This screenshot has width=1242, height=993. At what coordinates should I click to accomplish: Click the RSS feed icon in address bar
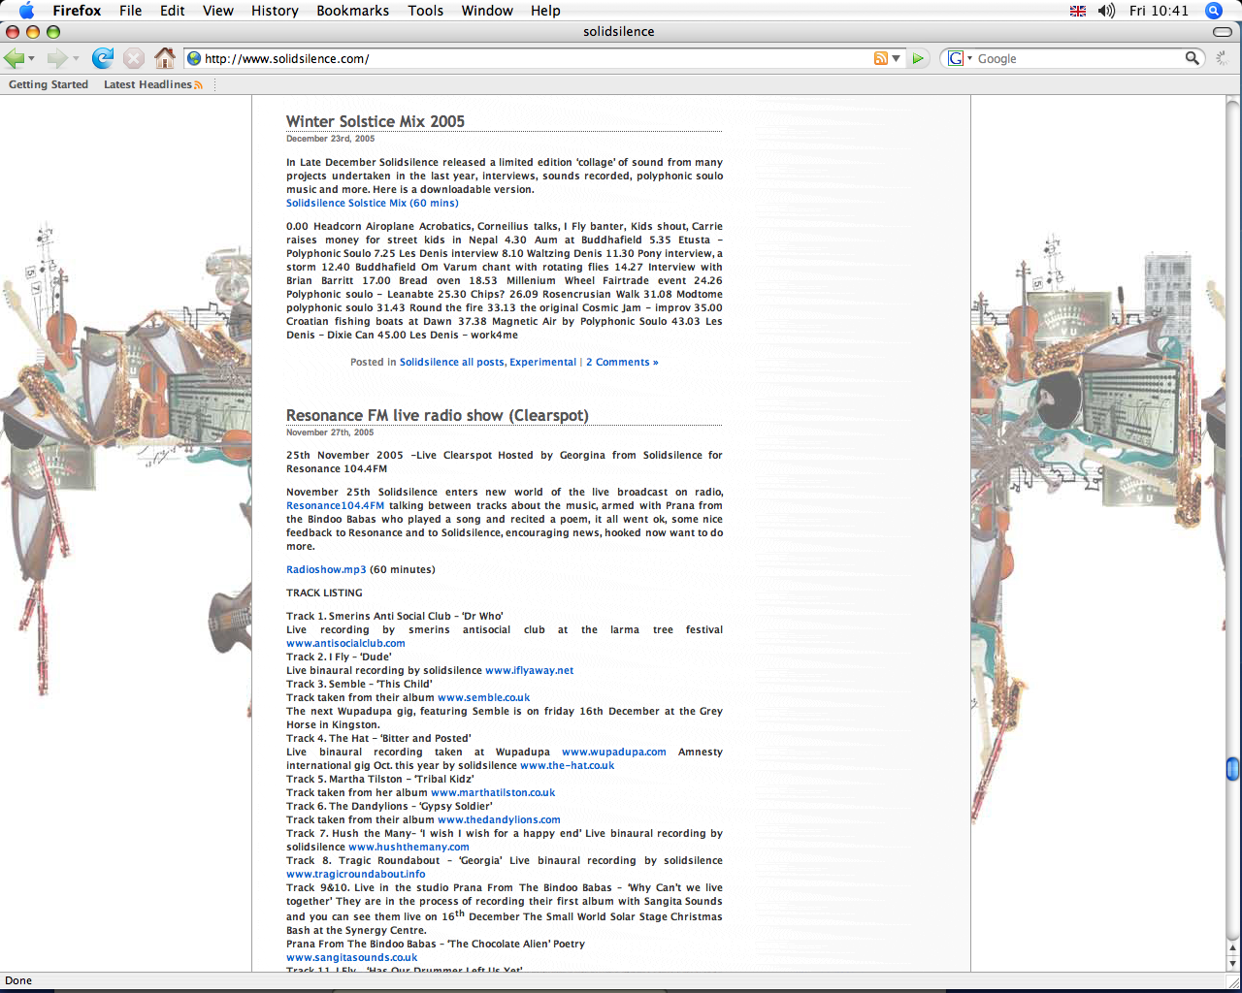[x=880, y=58]
